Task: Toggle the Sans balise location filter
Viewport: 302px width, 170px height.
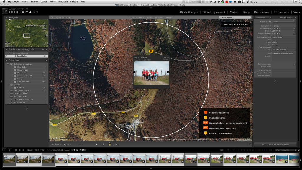Action: pos(159,17)
